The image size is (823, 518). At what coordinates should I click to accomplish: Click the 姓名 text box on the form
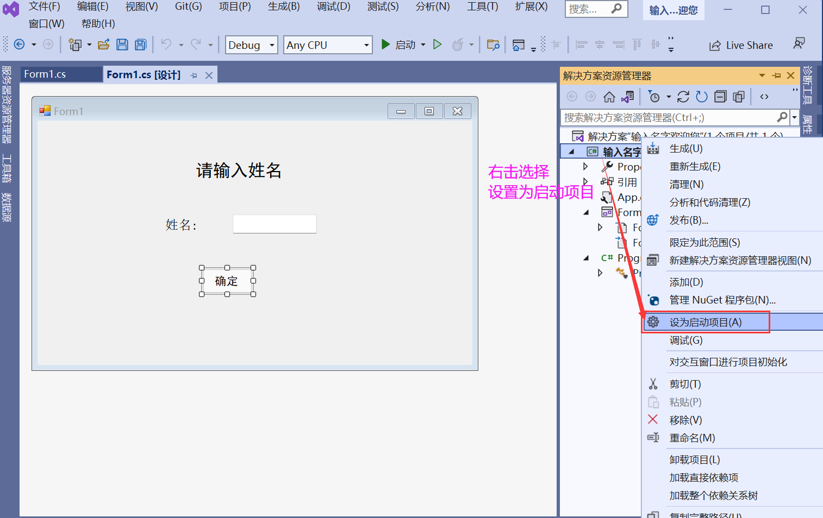[275, 224]
